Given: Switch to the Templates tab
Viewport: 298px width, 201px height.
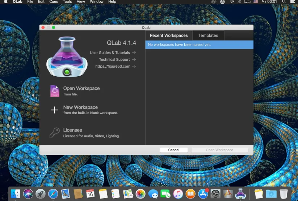Looking at the screenshot, I should (x=208, y=35).
